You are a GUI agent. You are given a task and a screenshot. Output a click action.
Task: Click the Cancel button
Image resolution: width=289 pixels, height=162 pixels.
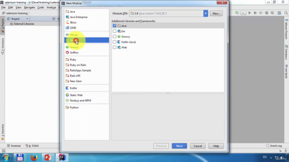point(198,146)
